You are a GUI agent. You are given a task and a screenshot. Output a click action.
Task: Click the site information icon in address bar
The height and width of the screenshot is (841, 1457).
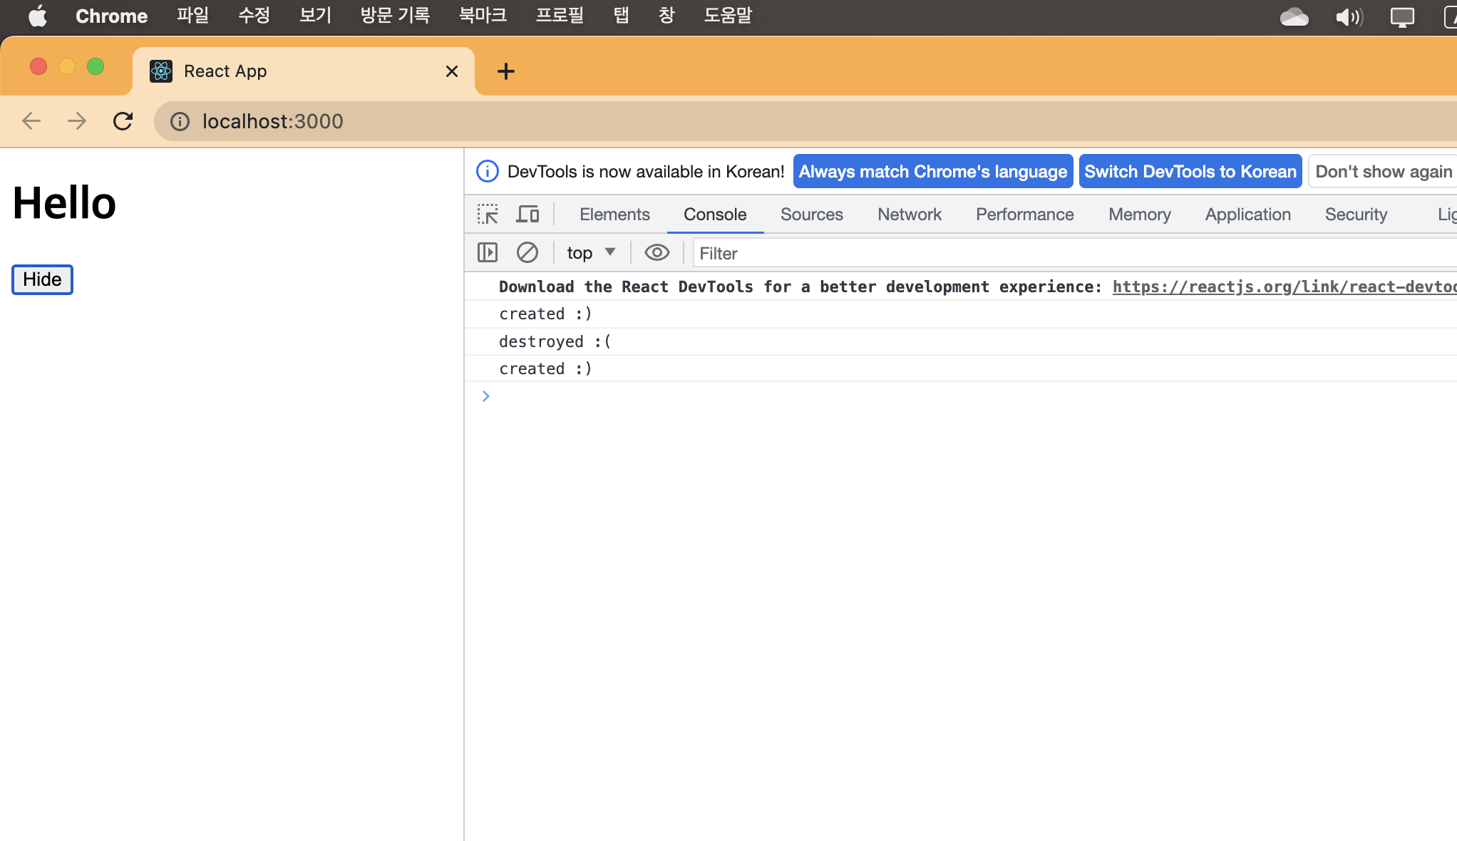click(180, 121)
